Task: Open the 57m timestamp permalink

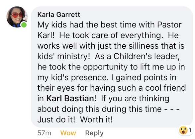Action: coord(44,133)
